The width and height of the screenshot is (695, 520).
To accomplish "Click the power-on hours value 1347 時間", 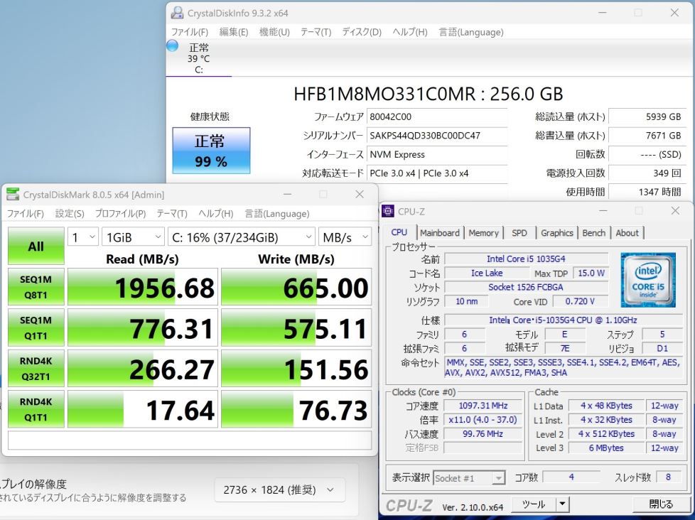I will [x=647, y=192].
